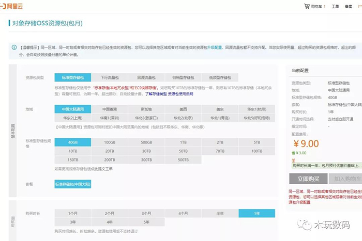The width and height of the screenshot is (362, 241).
Task: Click the ¥9.00 price amount
Action: click(x=306, y=144)
